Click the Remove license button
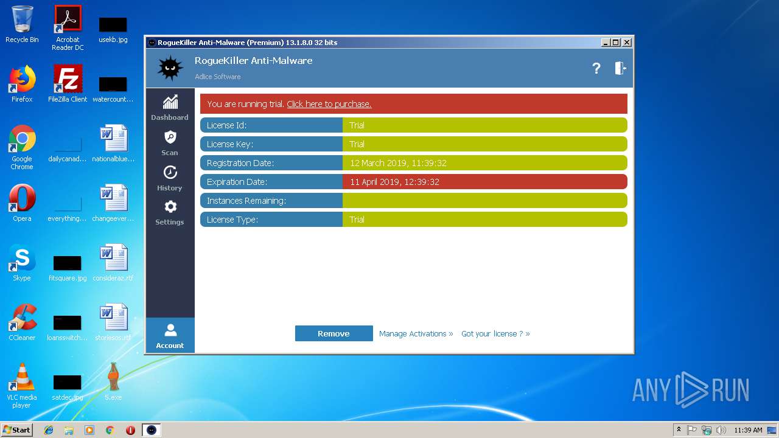Screen dimensions: 779x438 click(x=334, y=333)
